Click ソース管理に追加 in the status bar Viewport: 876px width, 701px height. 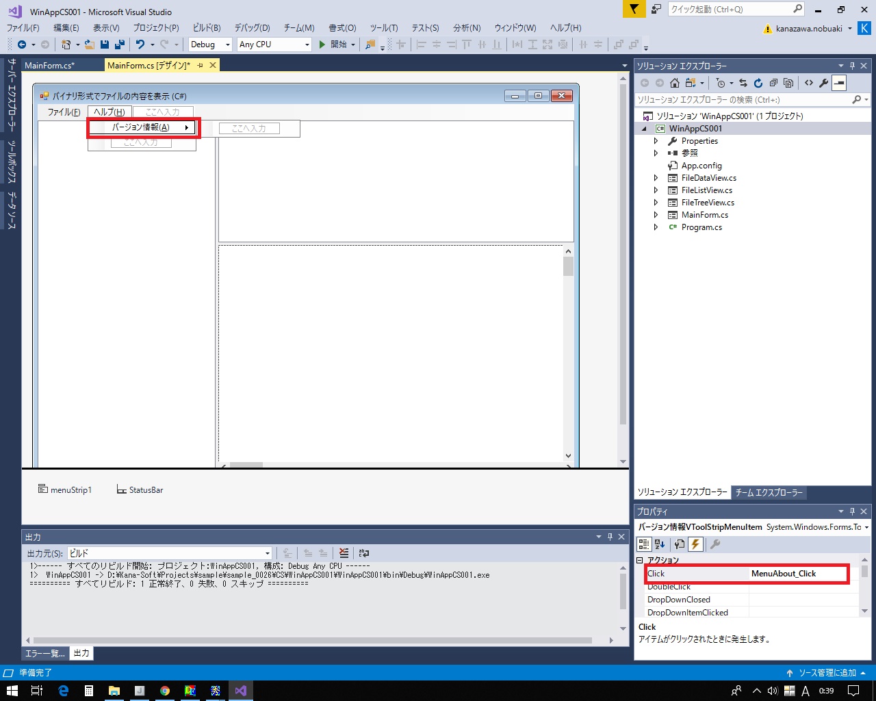point(827,673)
